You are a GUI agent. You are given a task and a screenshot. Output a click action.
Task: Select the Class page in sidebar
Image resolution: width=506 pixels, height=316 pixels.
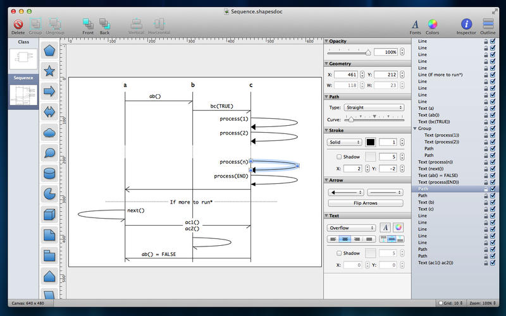23,58
